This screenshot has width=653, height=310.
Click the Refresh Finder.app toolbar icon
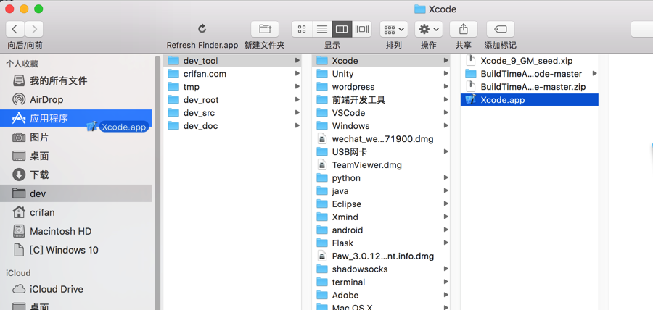tap(202, 29)
